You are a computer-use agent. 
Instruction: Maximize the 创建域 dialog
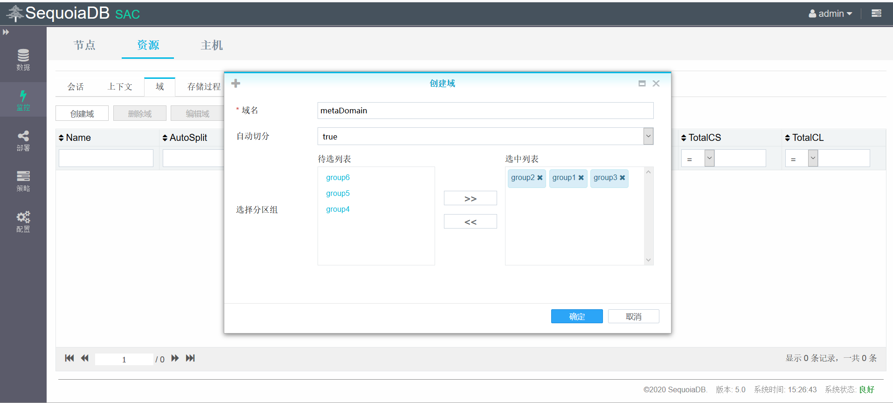(642, 83)
